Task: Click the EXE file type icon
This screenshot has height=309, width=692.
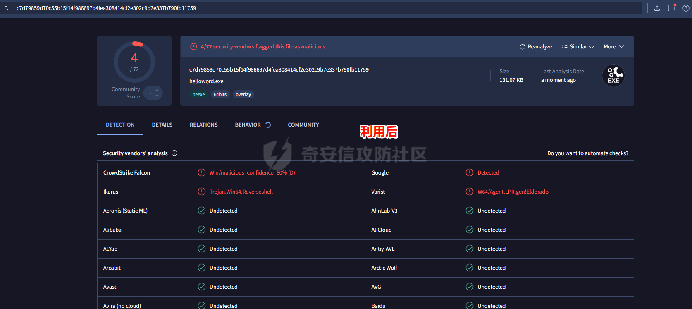Action: point(613,76)
